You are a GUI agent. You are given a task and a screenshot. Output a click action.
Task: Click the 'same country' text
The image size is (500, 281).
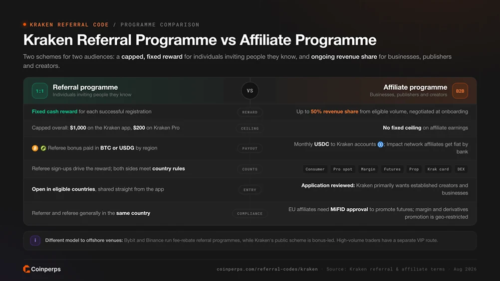tap(133, 213)
